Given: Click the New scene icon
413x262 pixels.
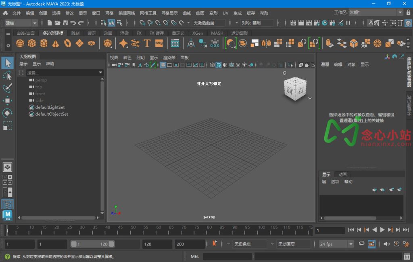Looking at the screenshot, I should 49,23.
